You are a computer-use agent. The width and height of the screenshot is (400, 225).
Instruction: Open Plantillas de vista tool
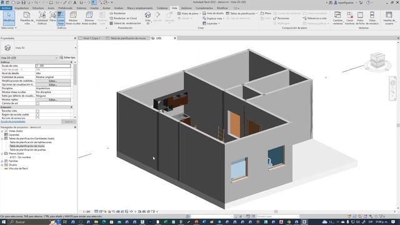(x=27, y=18)
